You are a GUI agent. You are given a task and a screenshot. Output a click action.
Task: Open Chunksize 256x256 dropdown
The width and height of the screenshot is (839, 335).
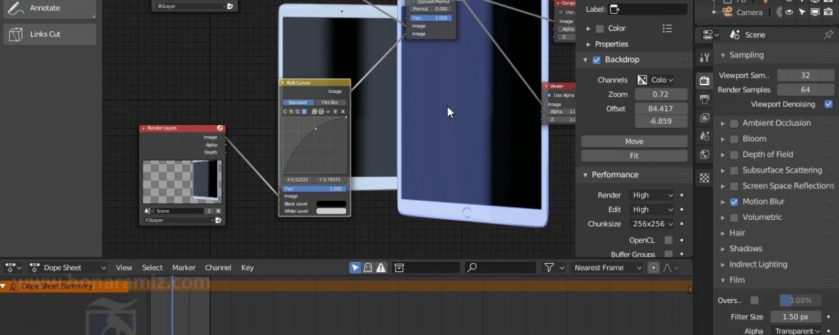[x=652, y=224]
